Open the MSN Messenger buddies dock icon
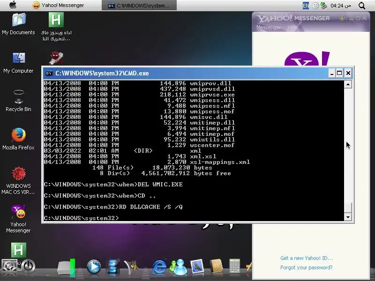Viewport: 375px width, 281px height. point(179,267)
